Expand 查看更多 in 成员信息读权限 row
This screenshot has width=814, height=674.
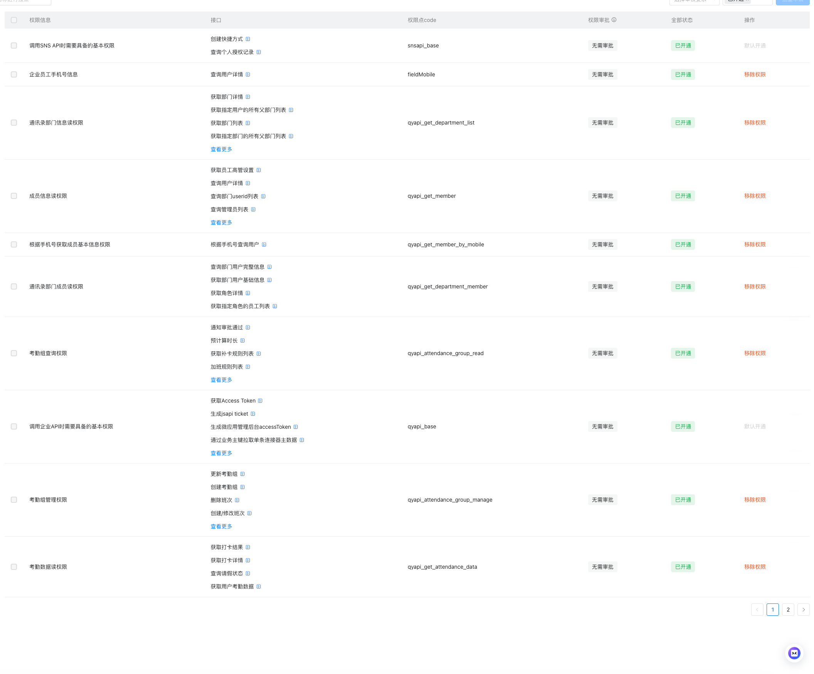(x=221, y=223)
